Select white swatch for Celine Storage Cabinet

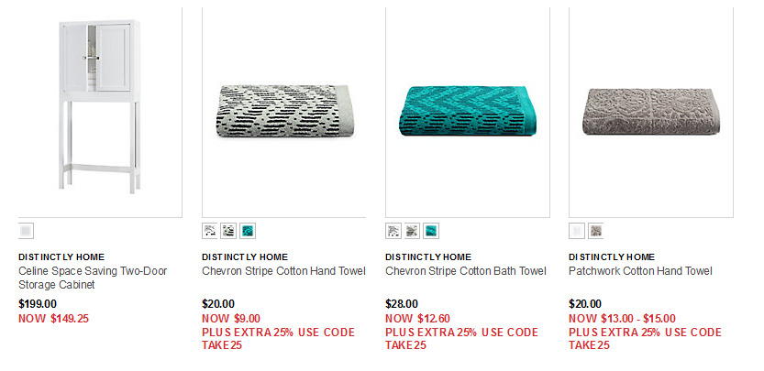coord(26,231)
